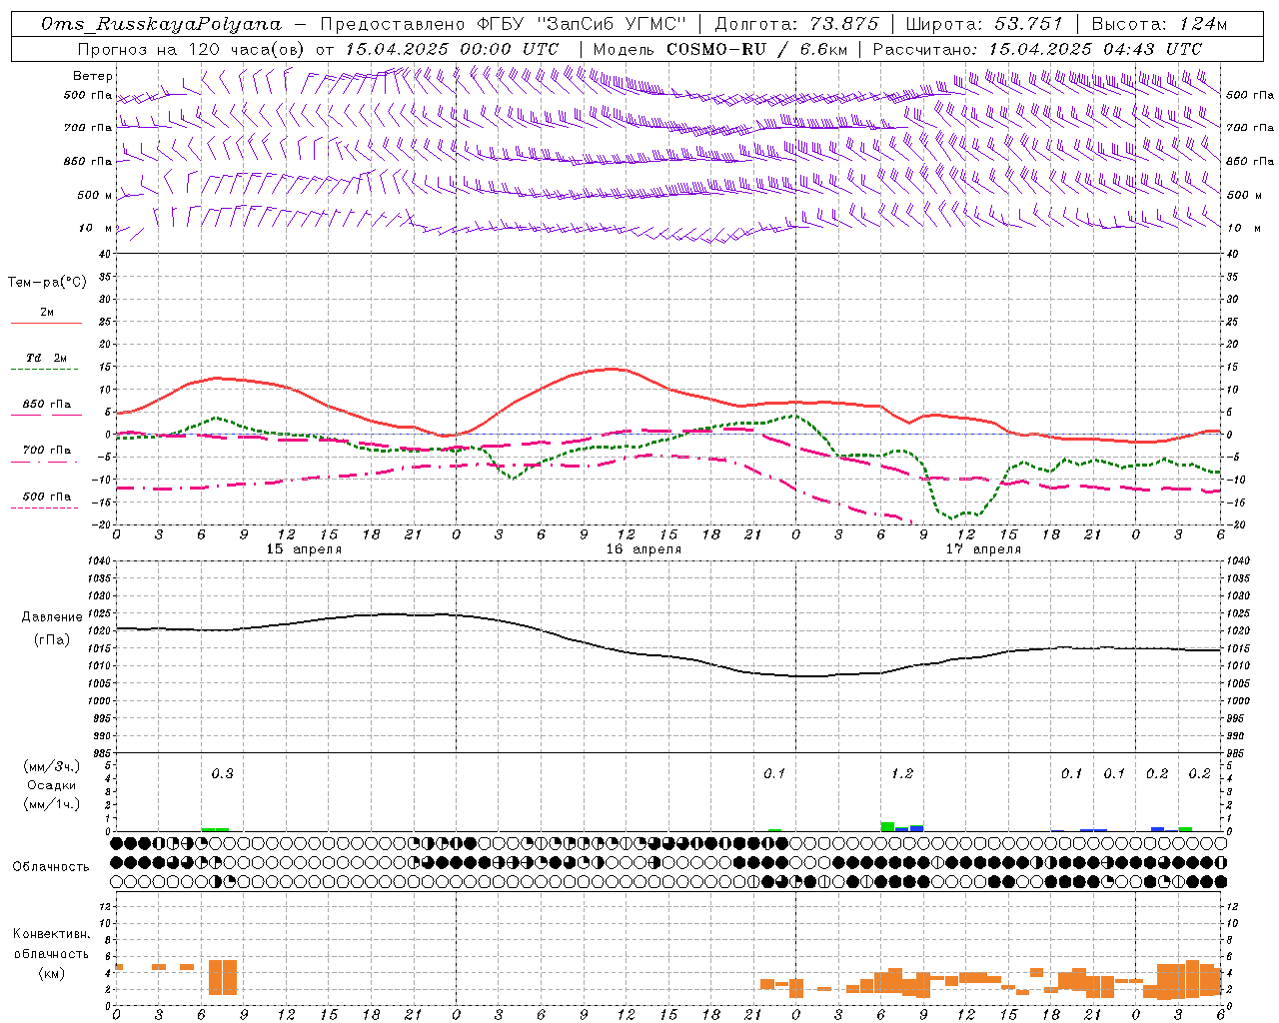
Task: Click the '1.2' precipitation amount value
Action: pyautogui.click(x=901, y=774)
